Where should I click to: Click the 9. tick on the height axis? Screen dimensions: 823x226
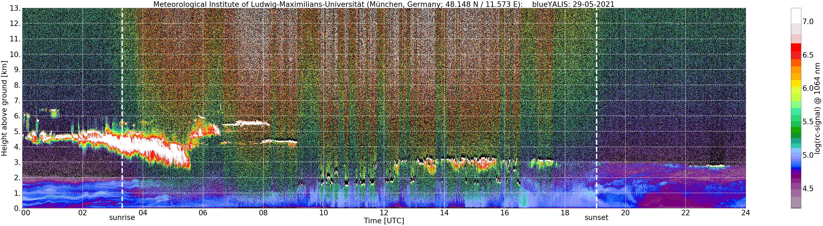coord(17,70)
